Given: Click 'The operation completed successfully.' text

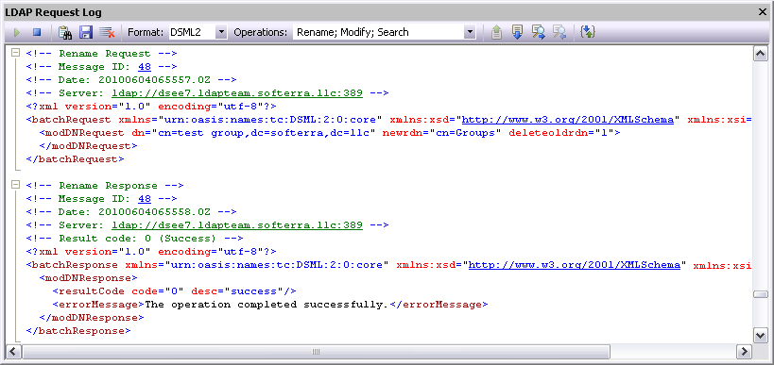Looking at the screenshot, I should 267,305.
